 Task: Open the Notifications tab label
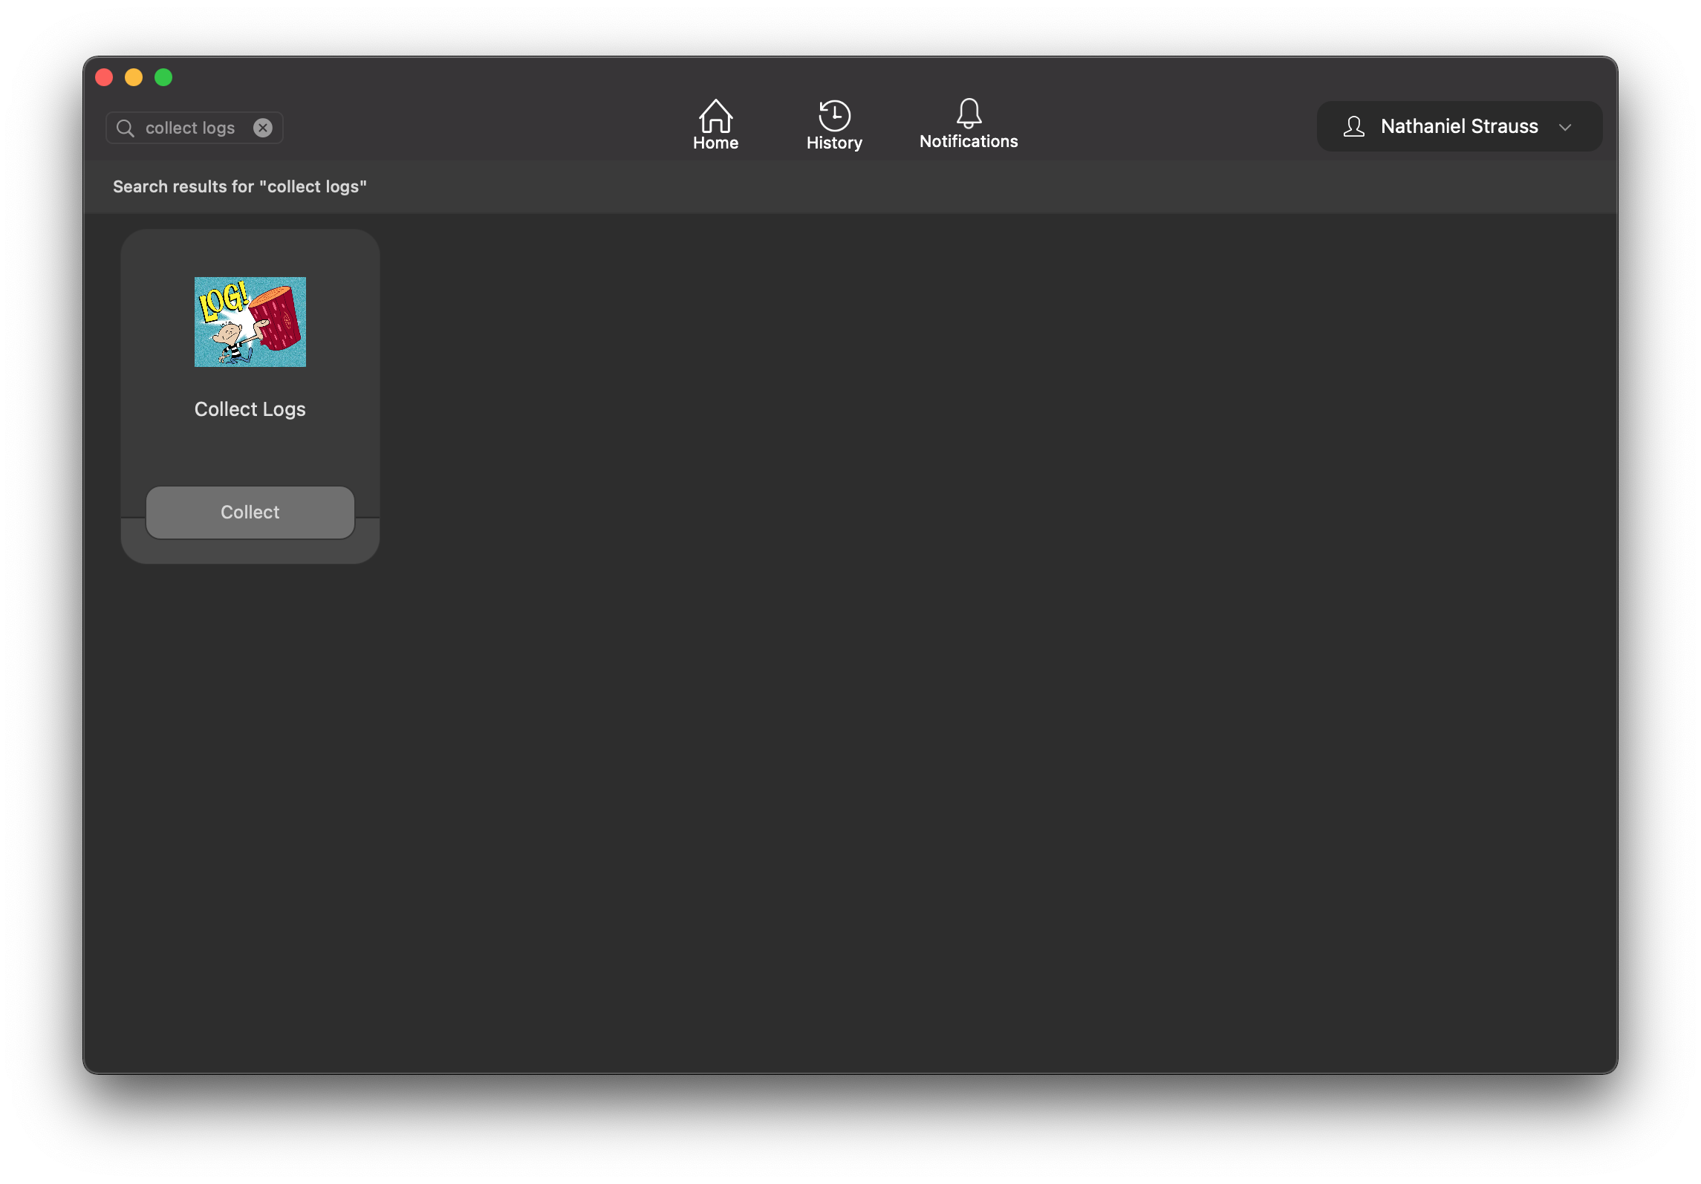point(969,141)
